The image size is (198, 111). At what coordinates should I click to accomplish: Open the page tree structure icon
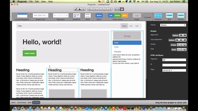(80, 9)
